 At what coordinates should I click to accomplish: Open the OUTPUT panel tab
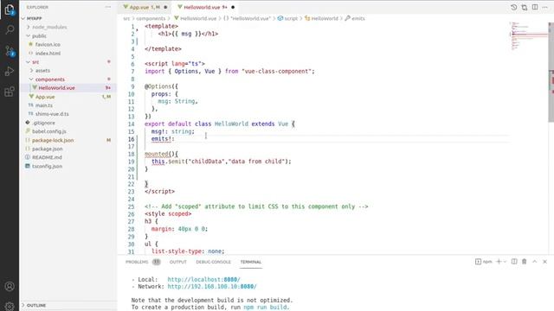(x=177, y=262)
